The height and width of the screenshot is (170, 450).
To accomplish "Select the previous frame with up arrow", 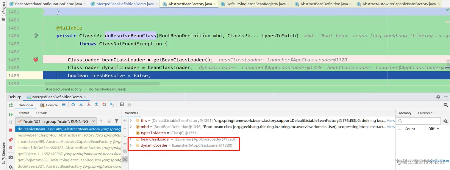I will [x=101, y=121].
